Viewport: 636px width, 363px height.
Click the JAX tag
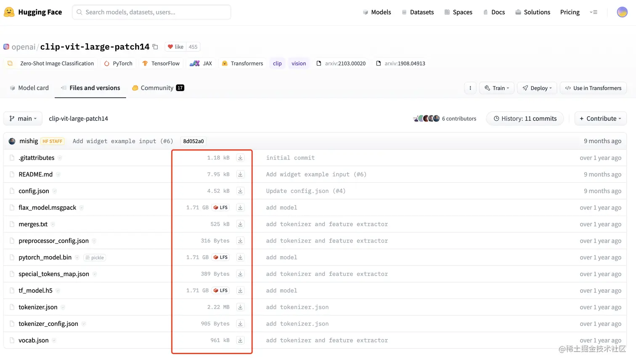pyautogui.click(x=201, y=64)
